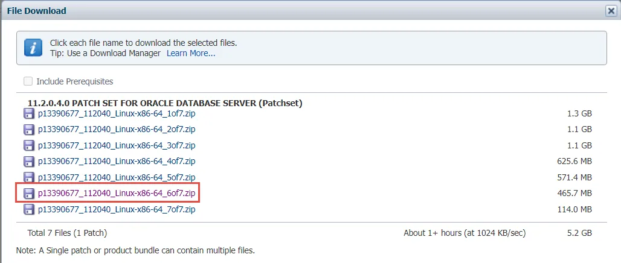Click the 625.6 MB file size value

[574, 162]
